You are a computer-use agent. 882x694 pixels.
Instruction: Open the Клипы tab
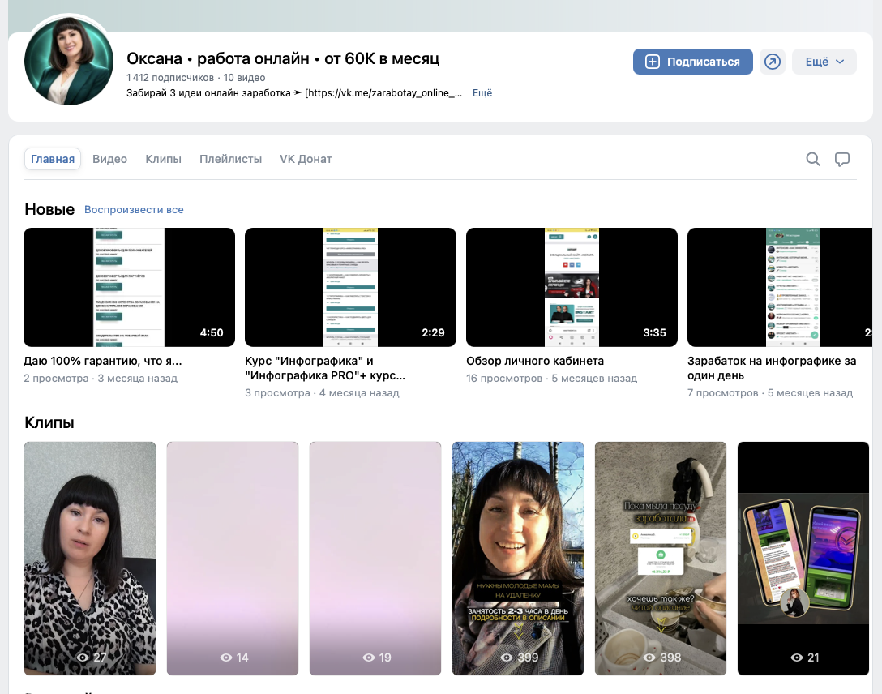pos(163,159)
